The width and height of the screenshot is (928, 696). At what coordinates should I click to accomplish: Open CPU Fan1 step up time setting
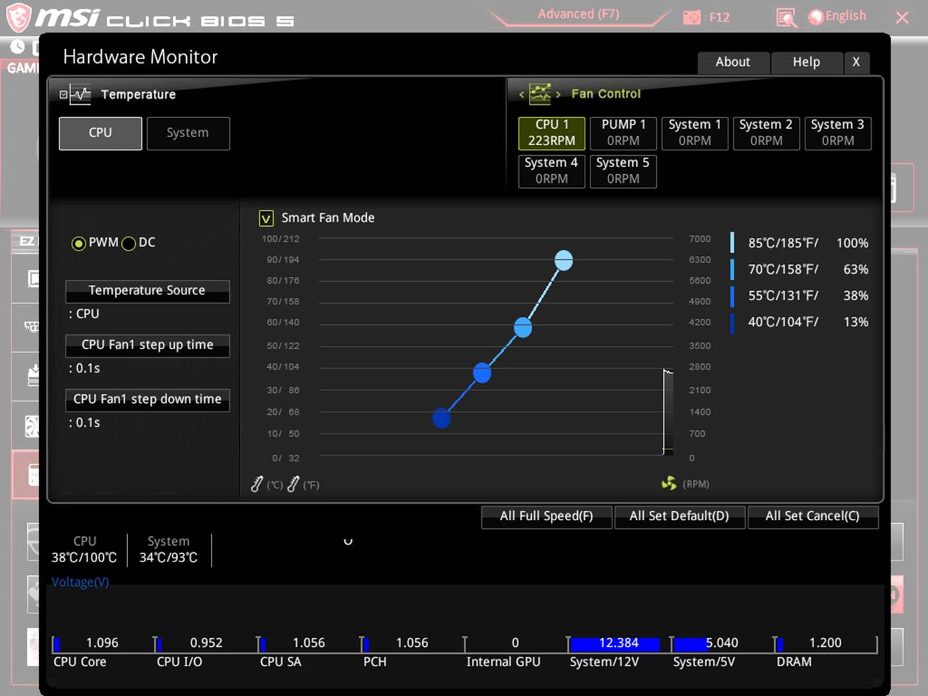[x=147, y=345]
